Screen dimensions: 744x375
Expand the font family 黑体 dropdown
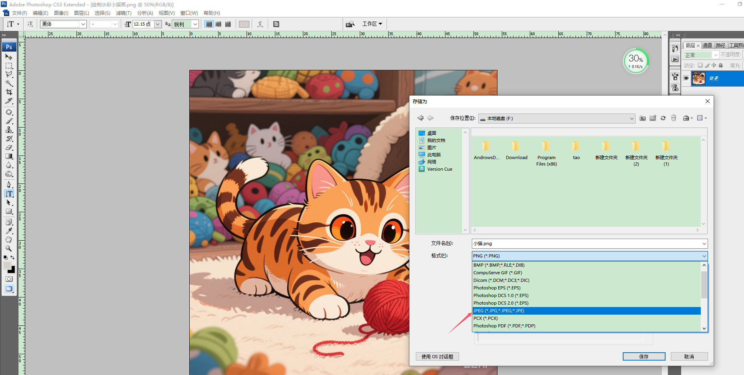(x=83, y=24)
